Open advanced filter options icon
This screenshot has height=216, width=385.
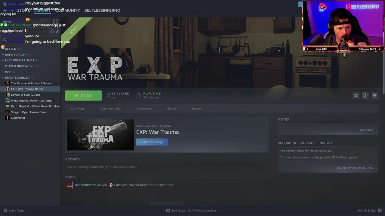coord(55,40)
